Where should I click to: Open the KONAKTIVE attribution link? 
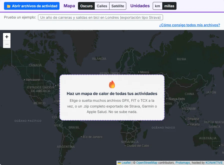pyautogui.click(x=214, y=163)
